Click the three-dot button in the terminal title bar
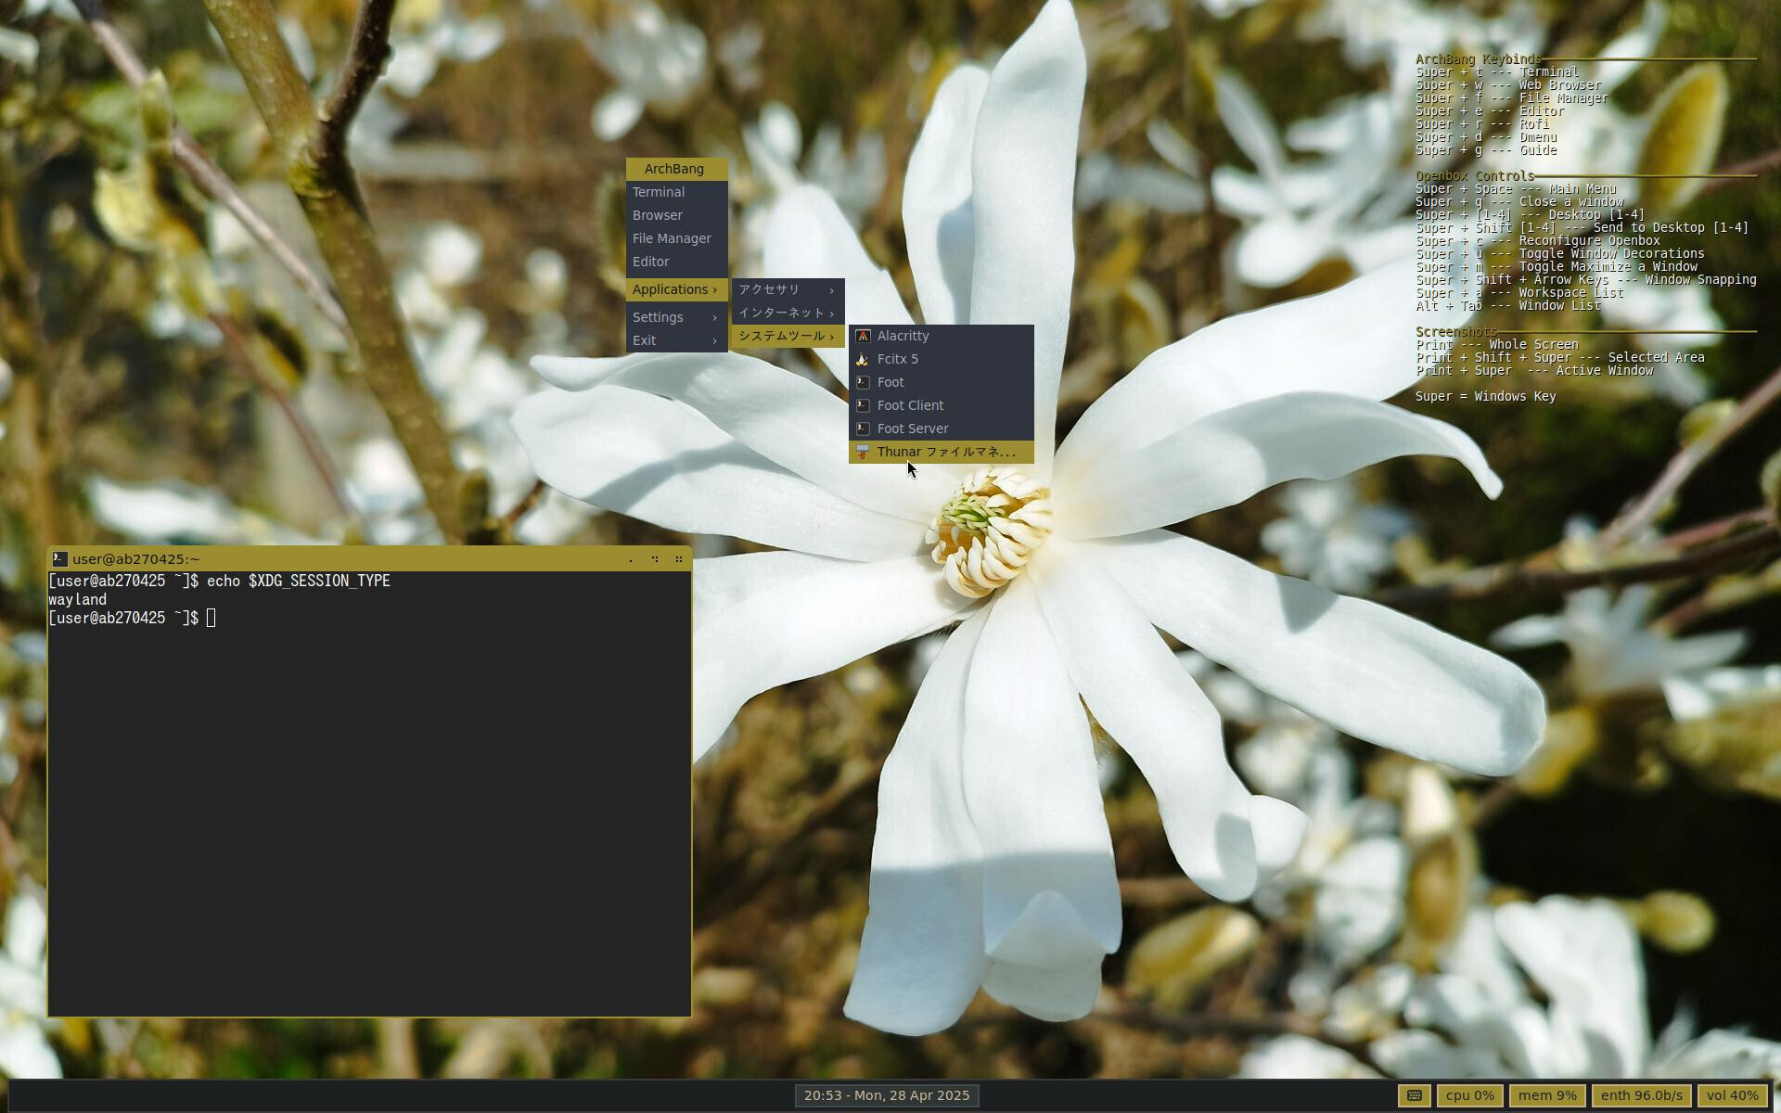Screen dimensions: 1781x1113 pos(655,559)
